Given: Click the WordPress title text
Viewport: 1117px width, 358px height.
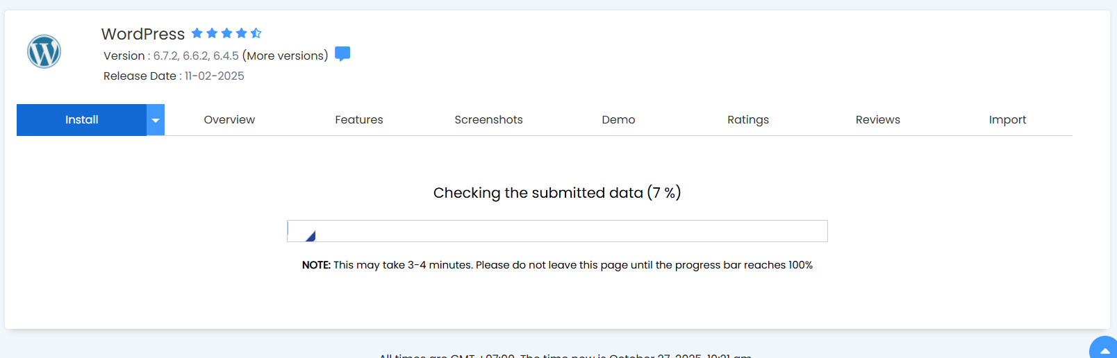Looking at the screenshot, I should pyautogui.click(x=143, y=34).
